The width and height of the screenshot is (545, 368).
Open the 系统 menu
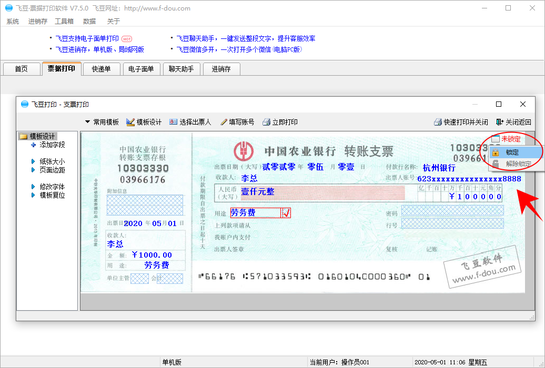(13, 21)
